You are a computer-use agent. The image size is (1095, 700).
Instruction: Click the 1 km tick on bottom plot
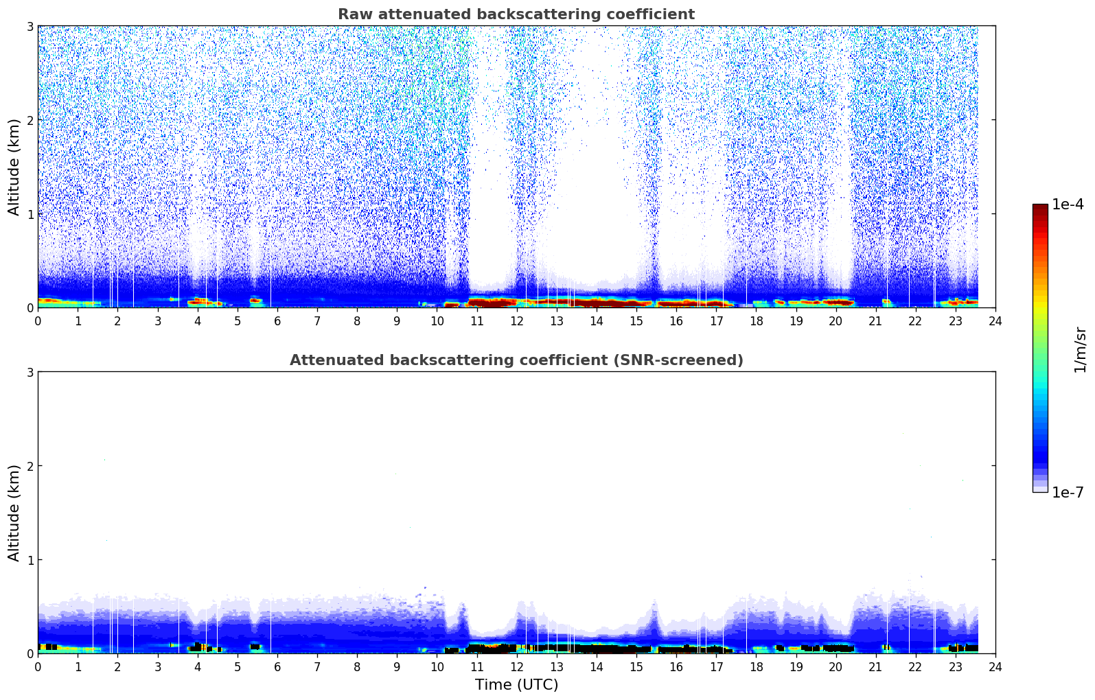(30, 560)
